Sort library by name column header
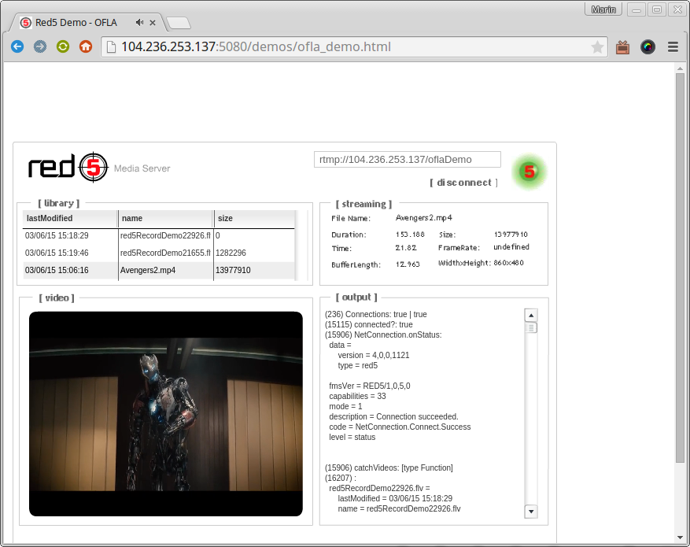 coord(165,219)
